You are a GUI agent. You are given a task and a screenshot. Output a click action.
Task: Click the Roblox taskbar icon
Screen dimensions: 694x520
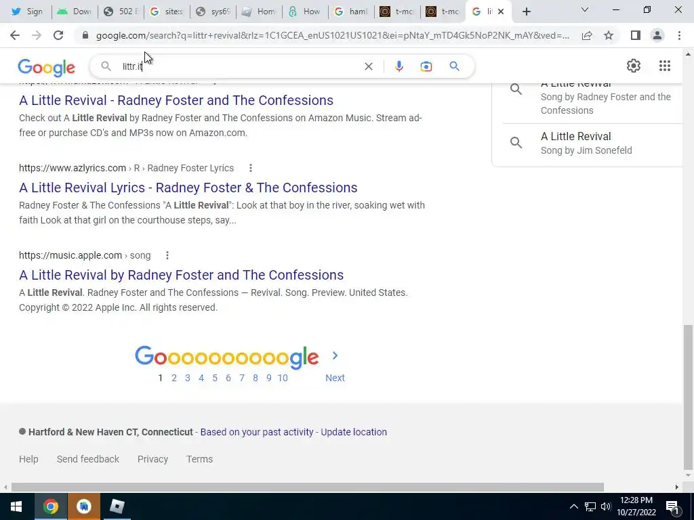click(x=117, y=506)
